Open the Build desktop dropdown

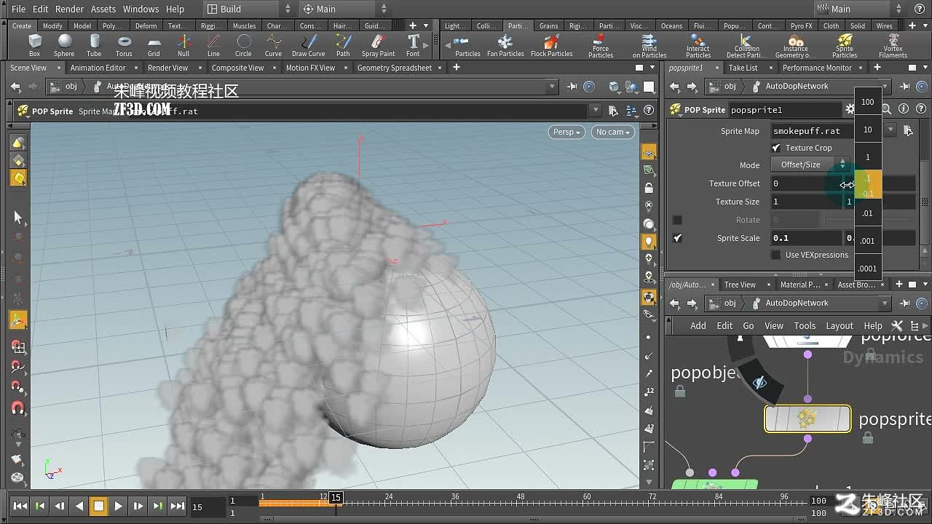click(x=248, y=9)
